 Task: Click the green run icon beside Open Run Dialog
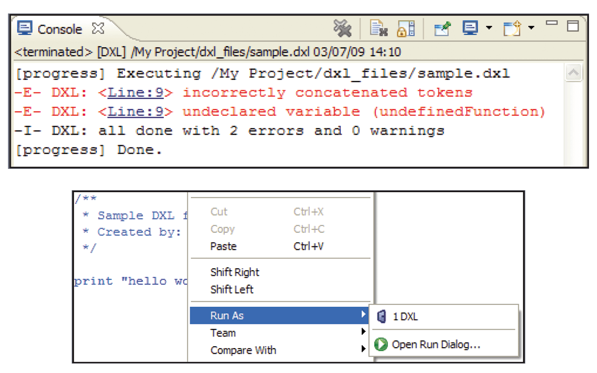coord(381,344)
